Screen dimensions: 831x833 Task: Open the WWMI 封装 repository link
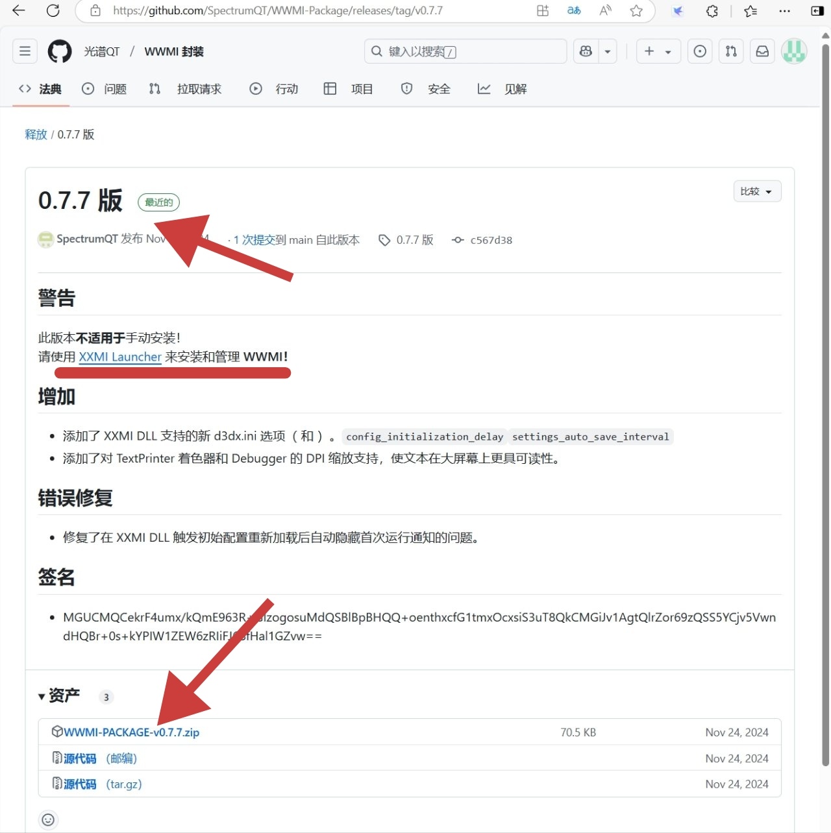174,52
